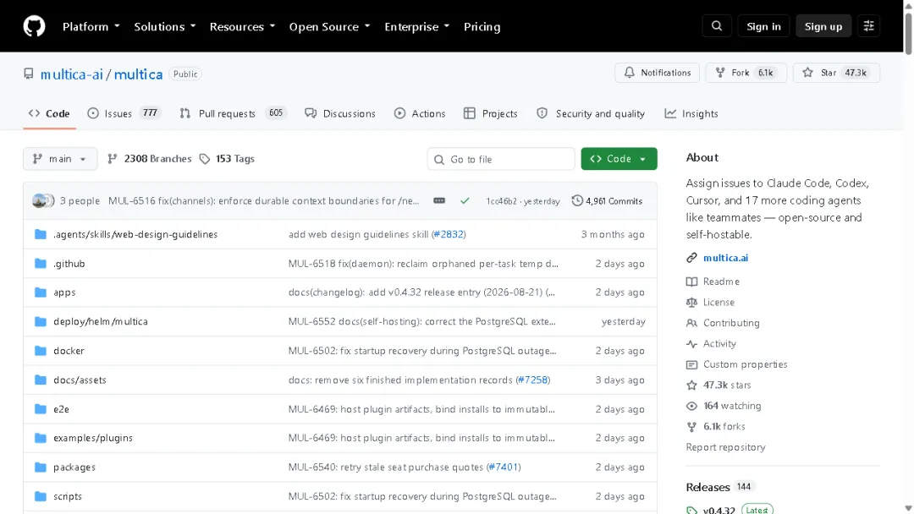
Task: Click the GitHub logo icon
Action: coord(34,26)
